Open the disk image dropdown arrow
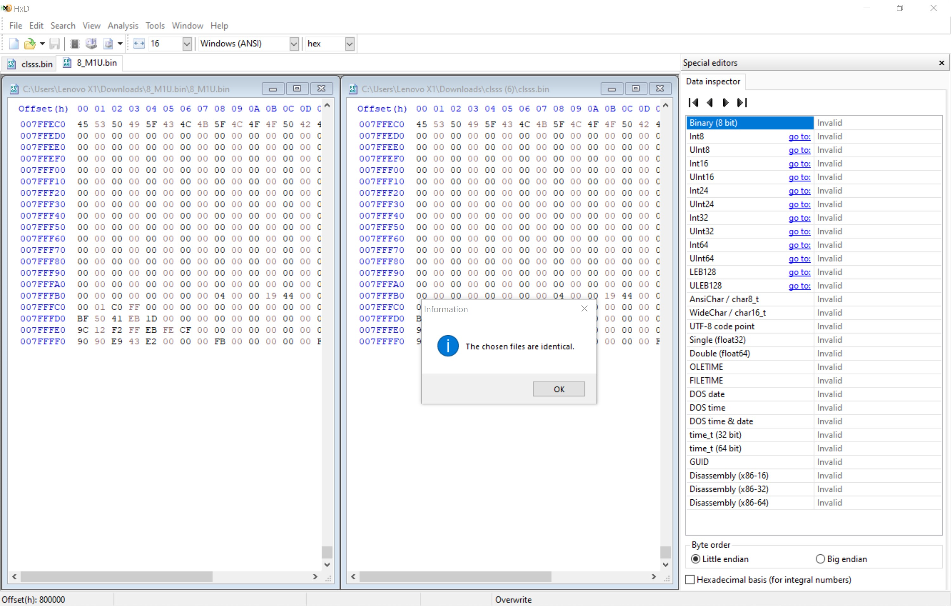The image size is (951, 606). pos(120,43)
